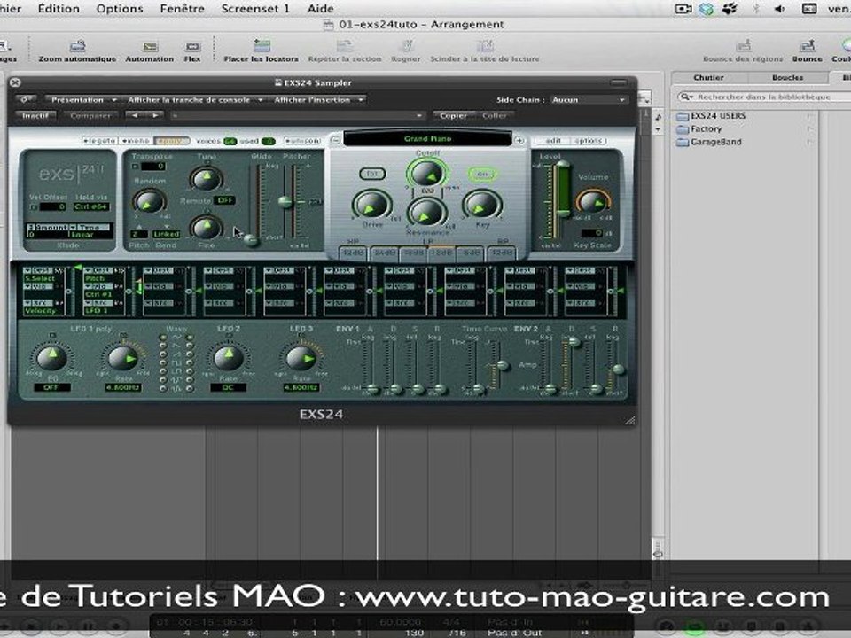Click the previous sampler instrument minus icon
Image resolution: width=851 pixels, height=638 pixels.
click(x=335, y=141)
